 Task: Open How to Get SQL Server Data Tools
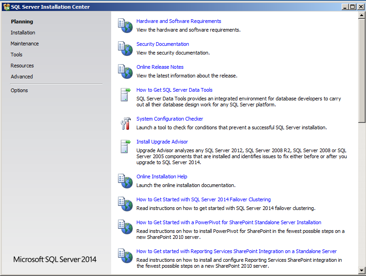click(x=175, y=90)
